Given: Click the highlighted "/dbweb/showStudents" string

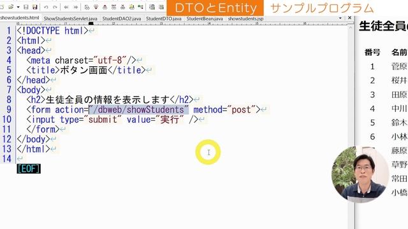Looking at the screenshot, I should (139, 109).
